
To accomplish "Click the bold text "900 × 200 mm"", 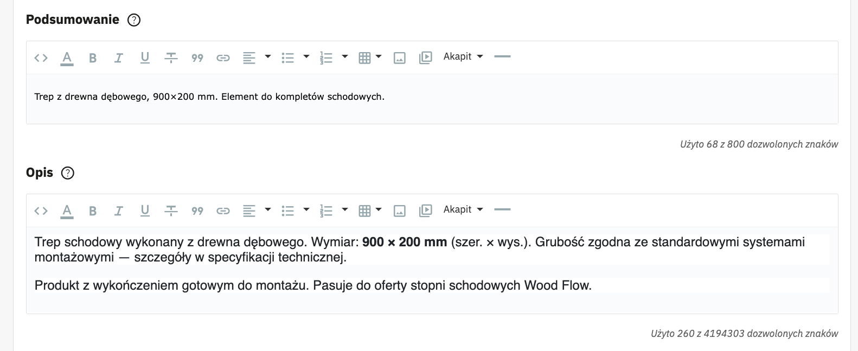I will [x=405, y=242].
